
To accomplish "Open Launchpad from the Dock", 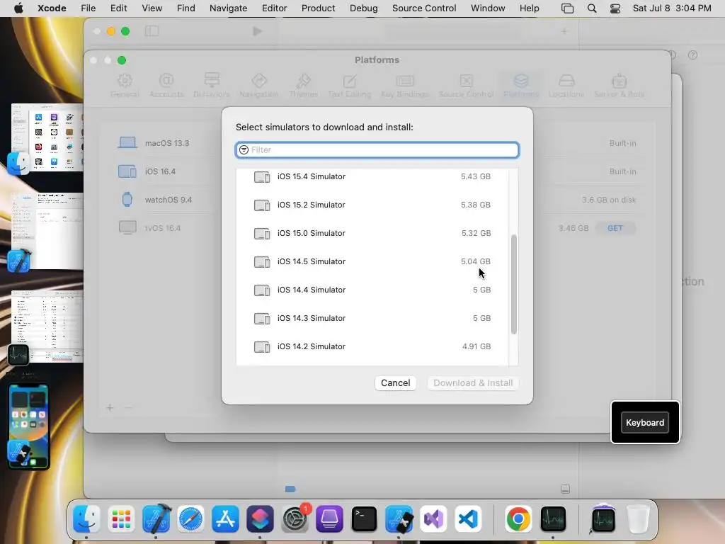I will [x=121, y=519].
